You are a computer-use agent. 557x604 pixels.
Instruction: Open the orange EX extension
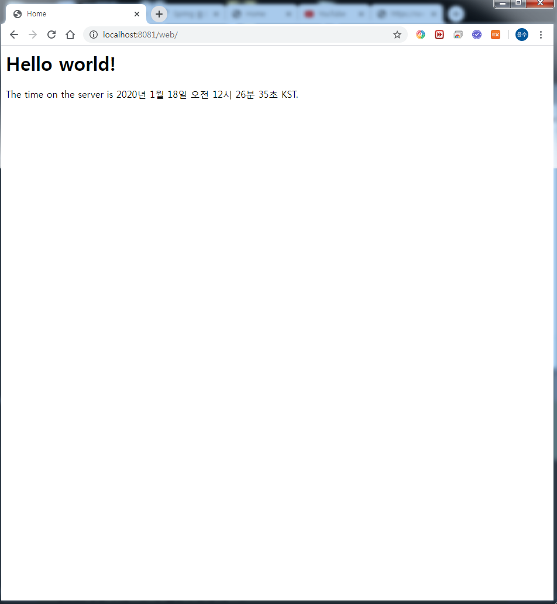click(x=496, y=35)
